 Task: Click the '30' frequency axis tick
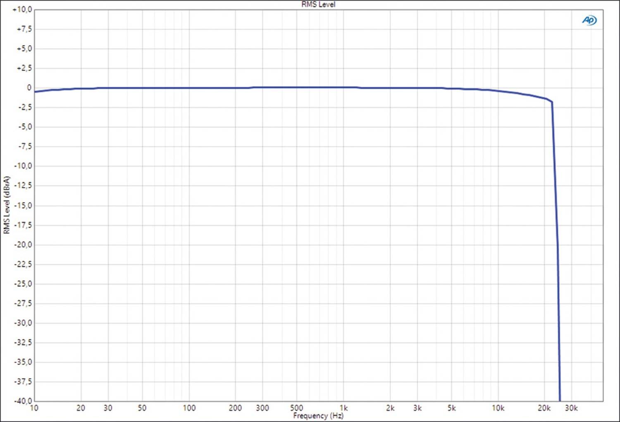[108, 408]
